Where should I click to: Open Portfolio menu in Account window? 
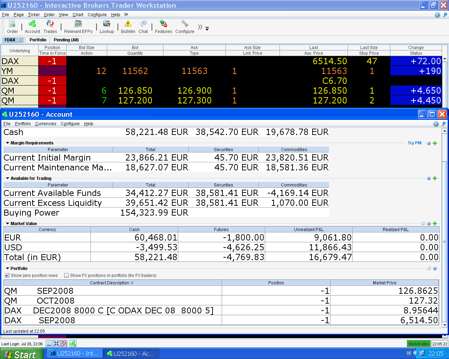23,124
